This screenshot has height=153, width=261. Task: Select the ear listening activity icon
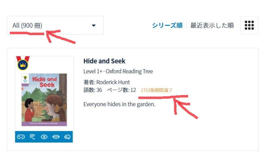[x=33, y=137]
